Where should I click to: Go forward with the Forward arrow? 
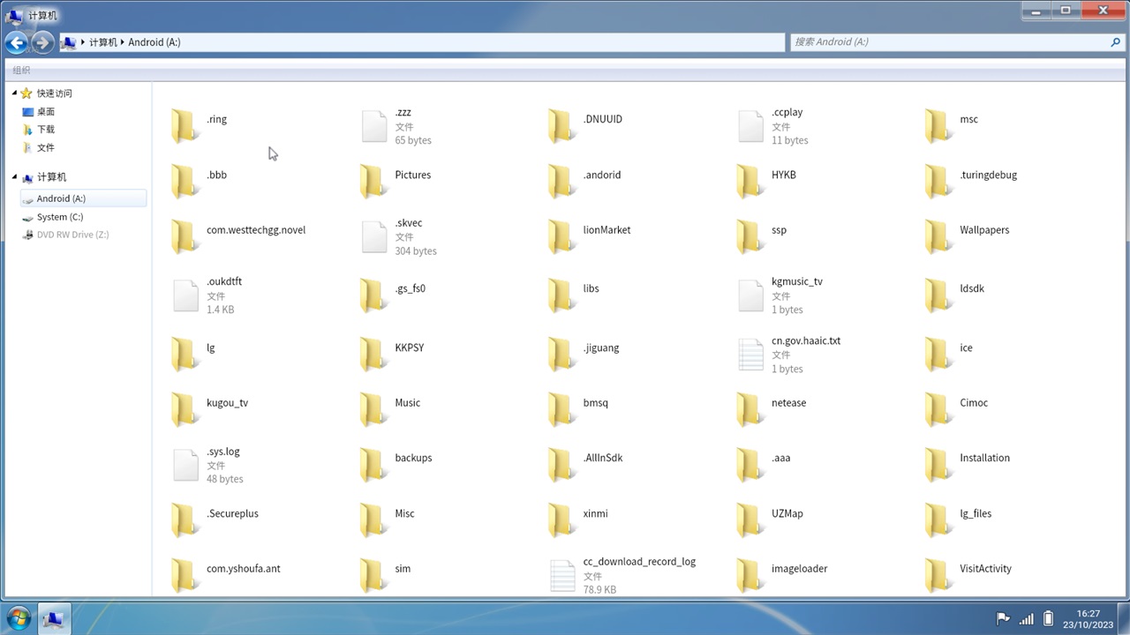(x=41, y=41)
